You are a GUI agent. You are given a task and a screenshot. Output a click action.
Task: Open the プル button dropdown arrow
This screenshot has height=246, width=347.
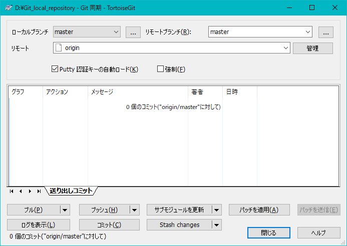click(65, 210)
